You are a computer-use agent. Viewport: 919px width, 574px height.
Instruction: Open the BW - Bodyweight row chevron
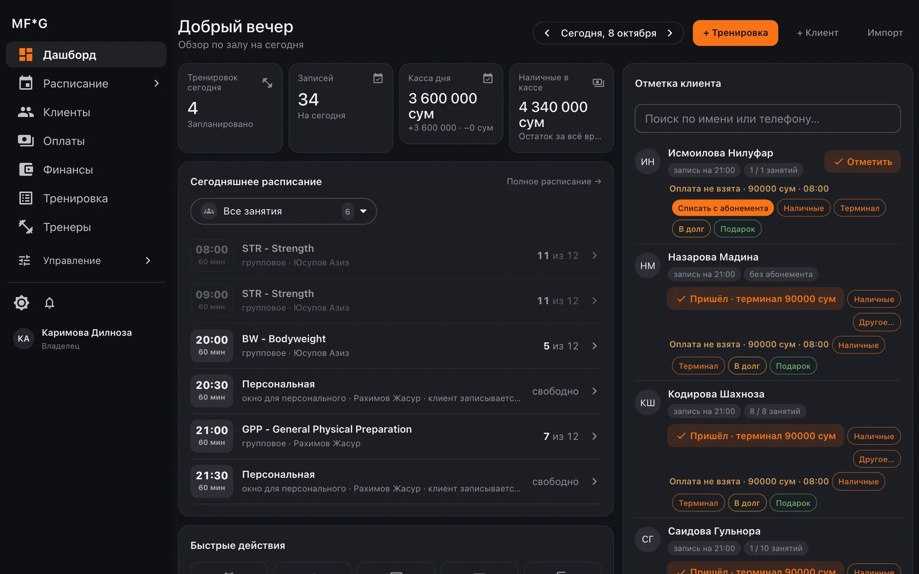(x=594, y=346)
